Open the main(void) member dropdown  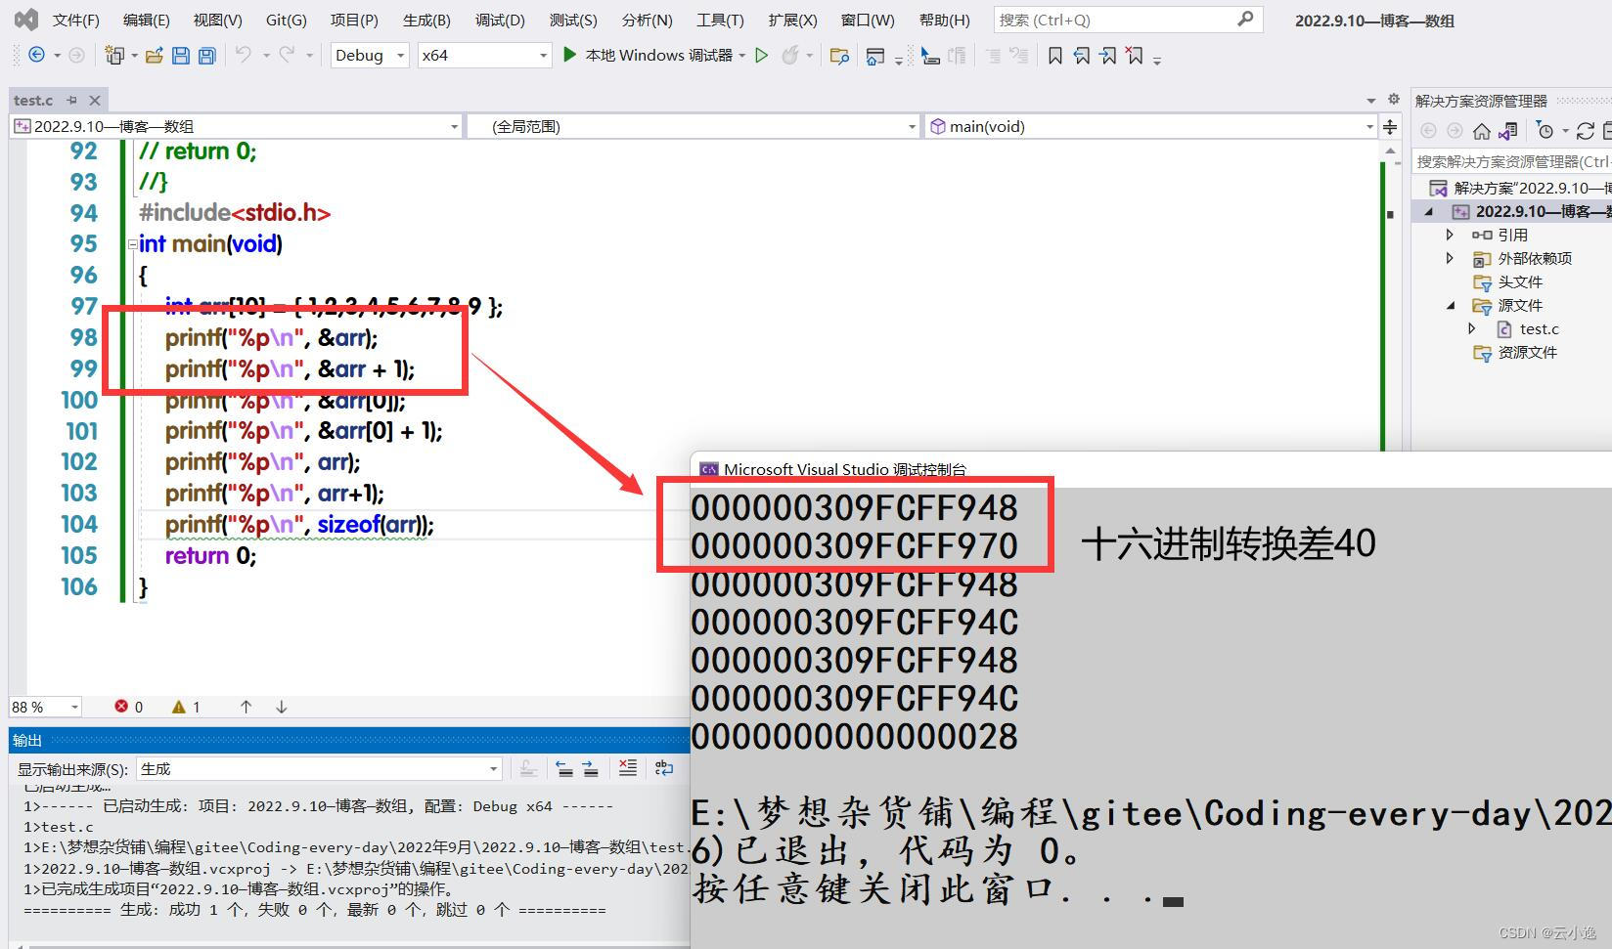pyautogui.click(x=1150, y=126)
